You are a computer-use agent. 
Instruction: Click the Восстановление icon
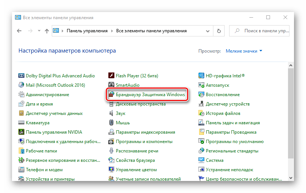(x=201, y=94)
